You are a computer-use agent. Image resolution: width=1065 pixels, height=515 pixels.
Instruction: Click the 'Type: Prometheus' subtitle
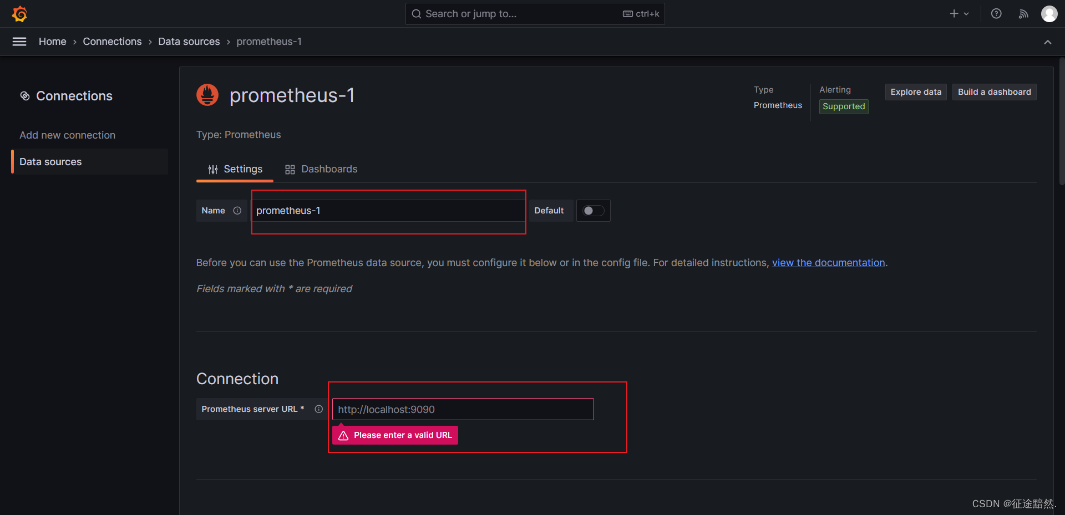[239, 135]
